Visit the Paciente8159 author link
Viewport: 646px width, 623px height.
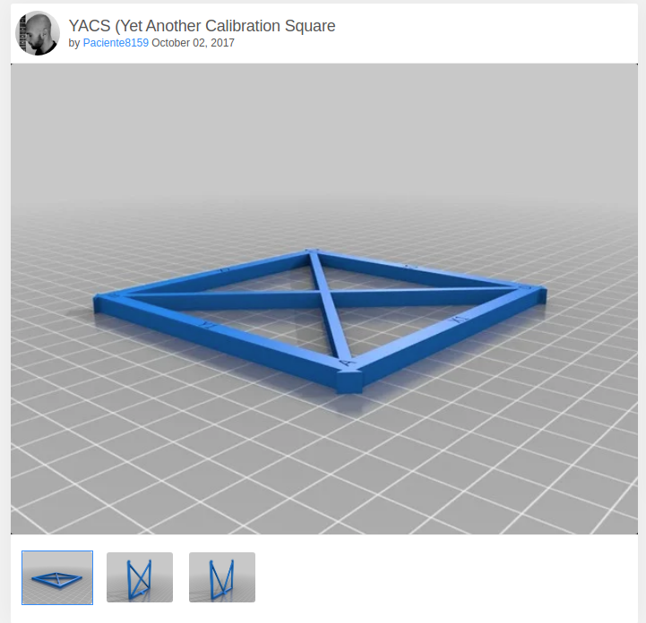coord(116,43)
